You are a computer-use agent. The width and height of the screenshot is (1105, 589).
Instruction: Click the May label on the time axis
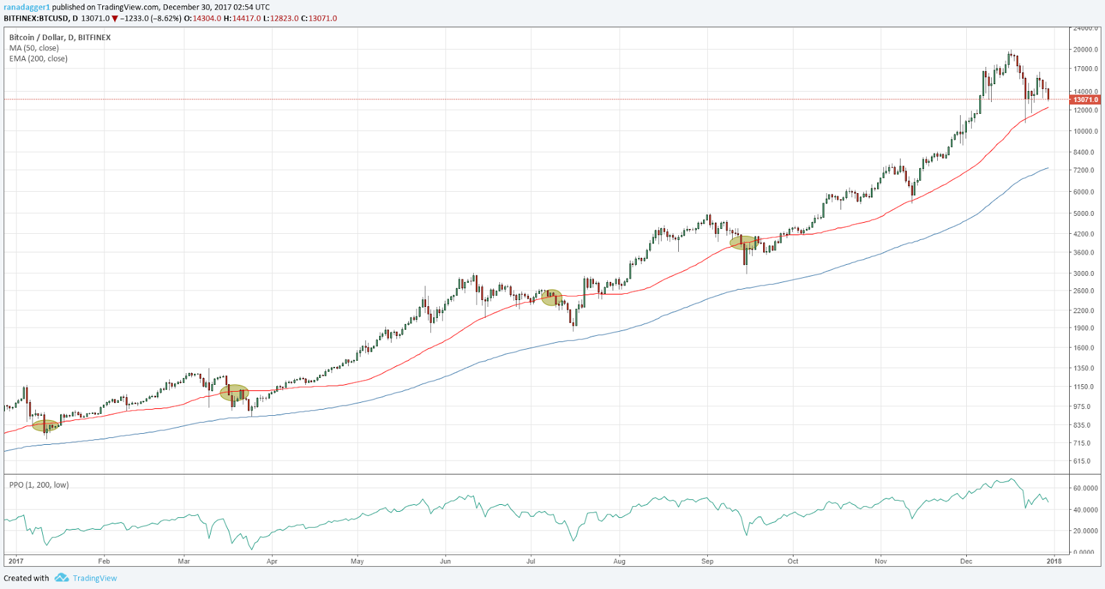pos(357,561)
